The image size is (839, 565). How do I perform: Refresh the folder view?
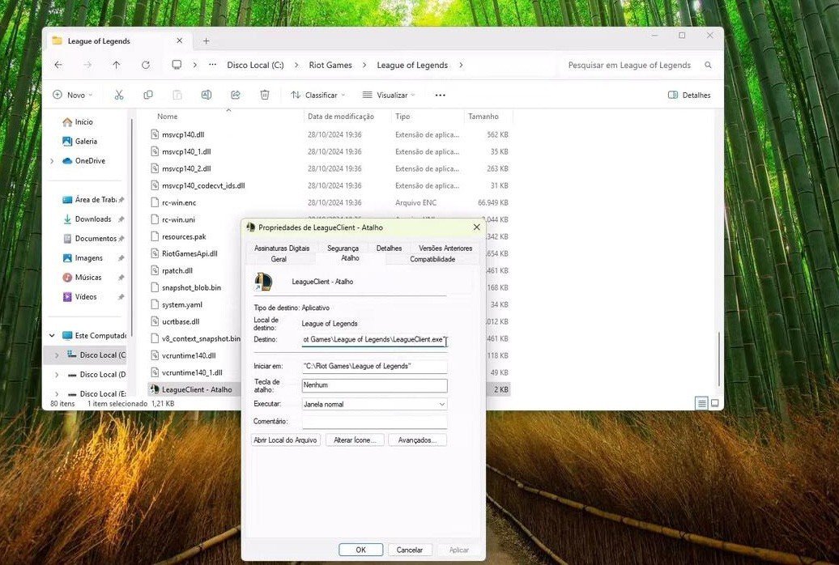pyautogui.click(x=146, y=65)
